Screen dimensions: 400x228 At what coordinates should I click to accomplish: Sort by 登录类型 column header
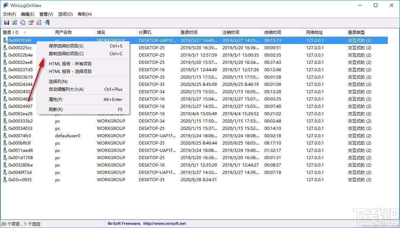[366, 32]
